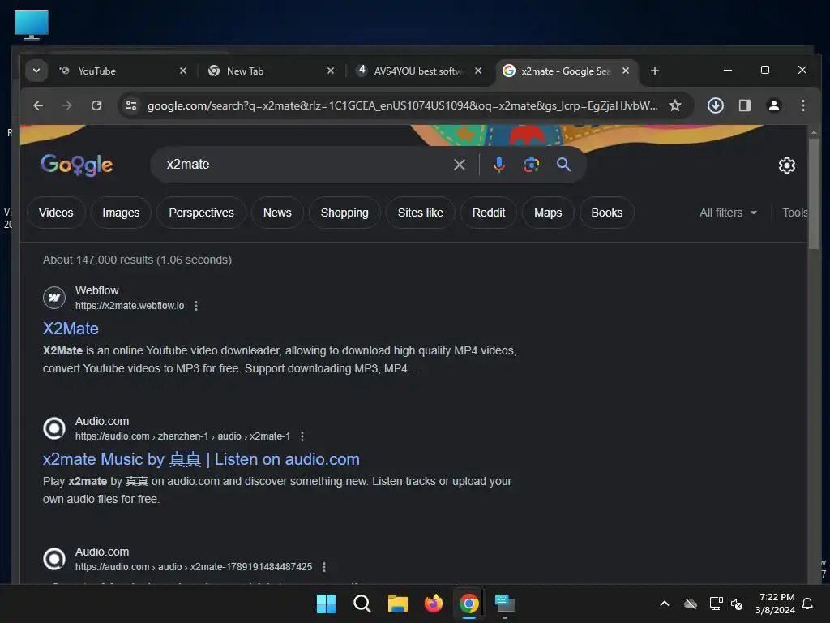Open more options for x2mate-1789191484487425 result
The height and width of the screenshot is (623, 830).
[324, 567]
